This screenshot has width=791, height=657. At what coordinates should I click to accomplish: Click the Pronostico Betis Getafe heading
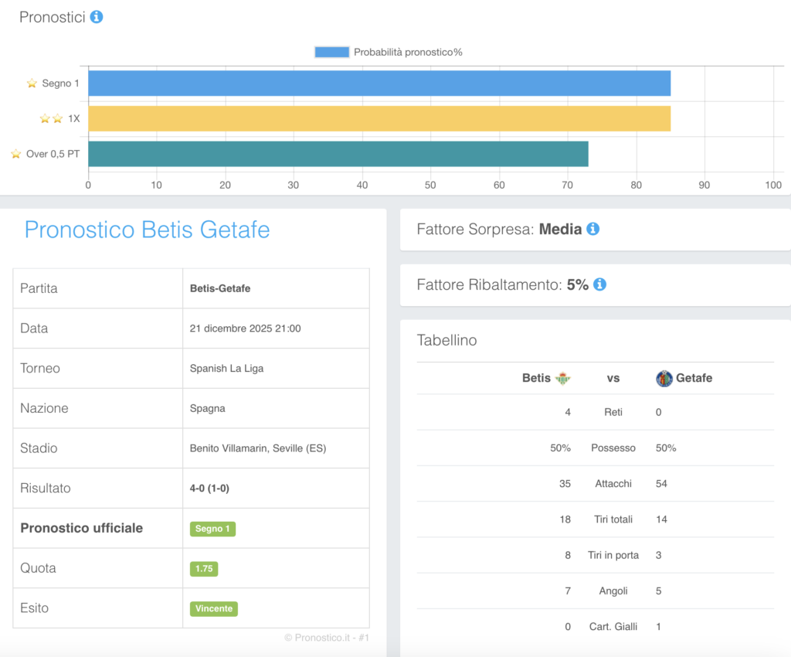coord(148,230)
